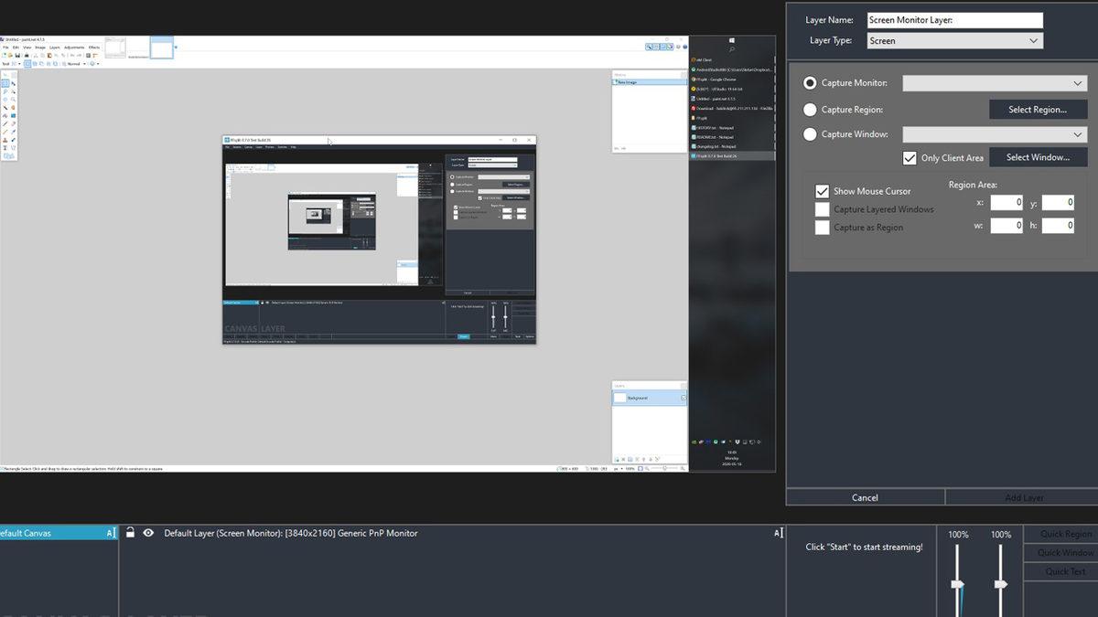
Task: Open the Effects menu in paint.net
Action: click(93, 47)
